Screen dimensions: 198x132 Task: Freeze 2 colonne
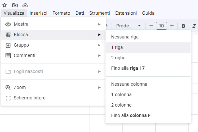(148, 105)
